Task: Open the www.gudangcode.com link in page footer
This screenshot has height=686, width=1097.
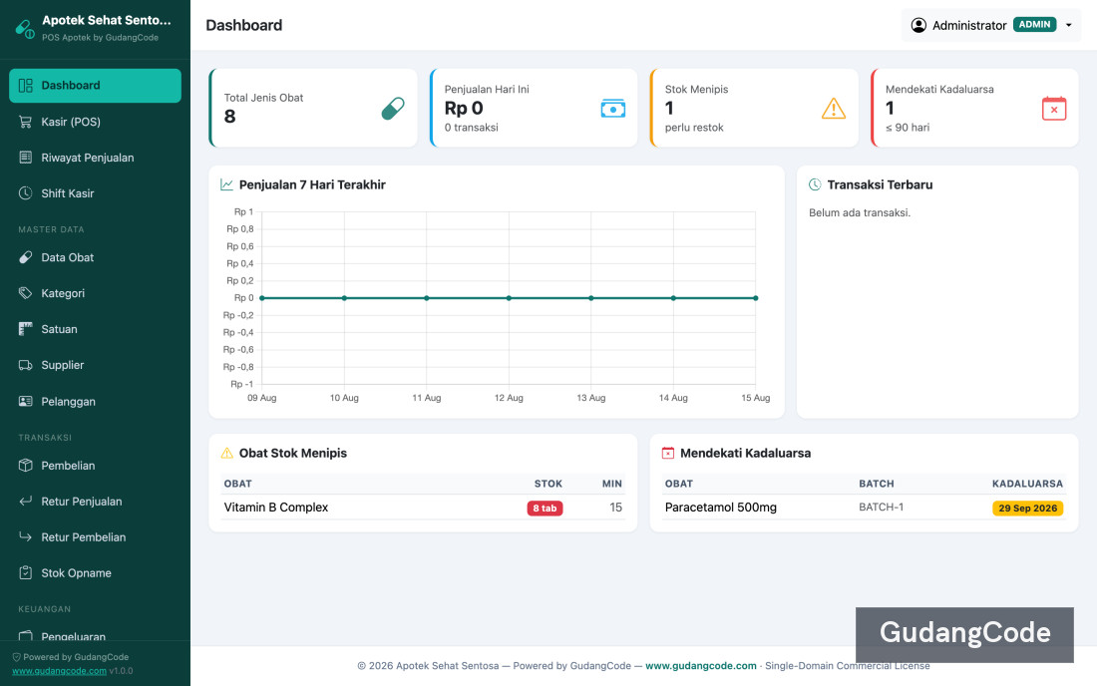Action: (x=700, y=666)
